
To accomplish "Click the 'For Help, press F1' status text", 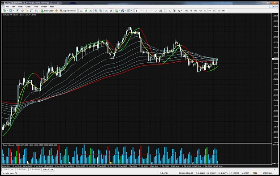I will [9, 173].
